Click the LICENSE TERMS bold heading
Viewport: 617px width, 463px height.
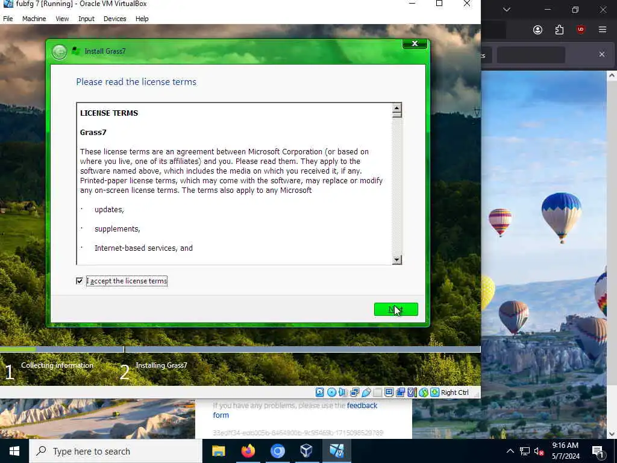pos(109,113)
